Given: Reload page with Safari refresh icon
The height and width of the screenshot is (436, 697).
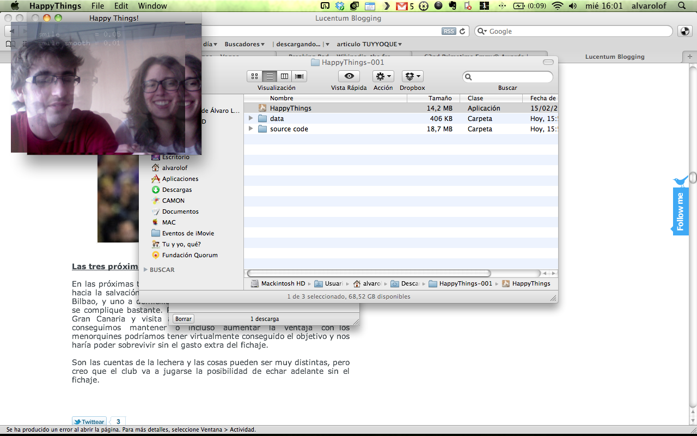Looking at the screenshot, I should coord(462,31).
